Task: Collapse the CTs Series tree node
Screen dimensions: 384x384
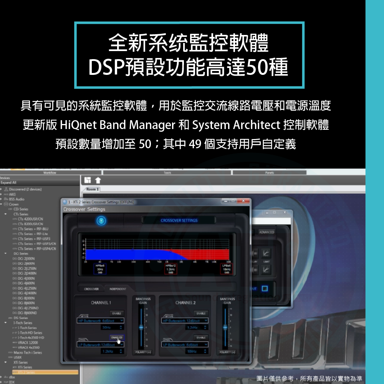Action: pyautogui.click(x=6, y=214)
